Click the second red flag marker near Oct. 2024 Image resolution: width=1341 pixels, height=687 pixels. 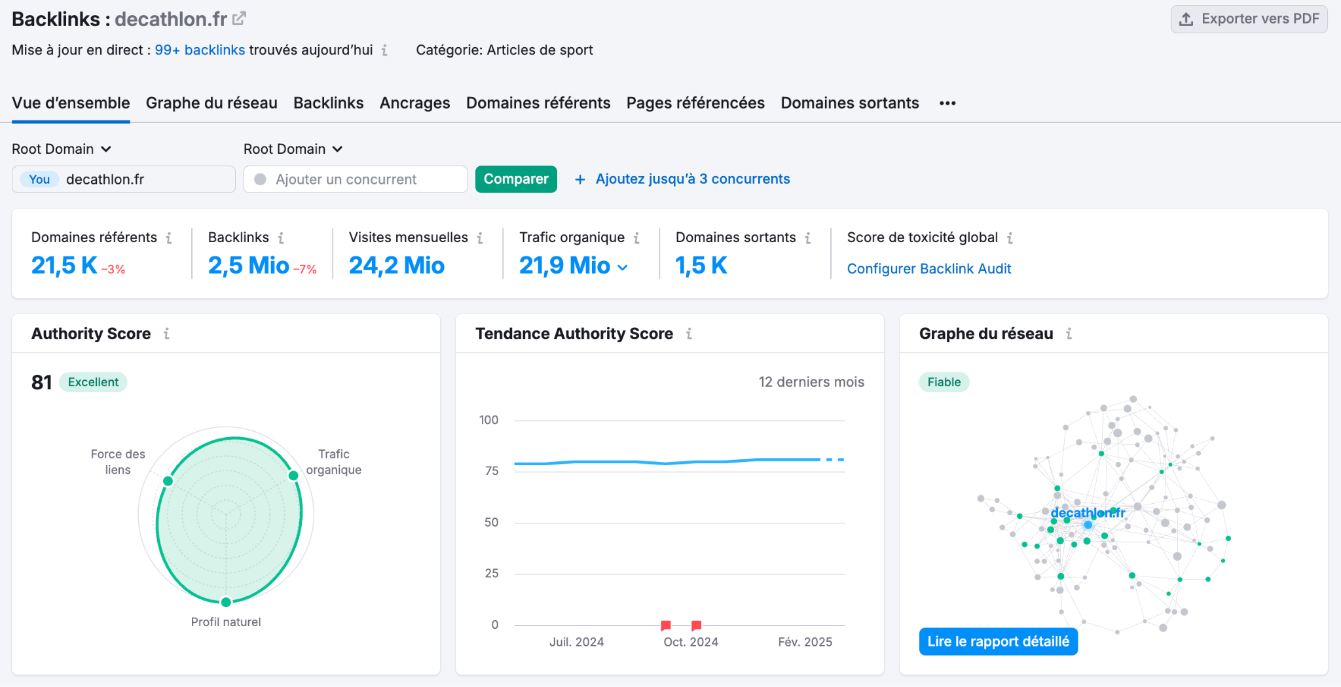tap(696, 625)
